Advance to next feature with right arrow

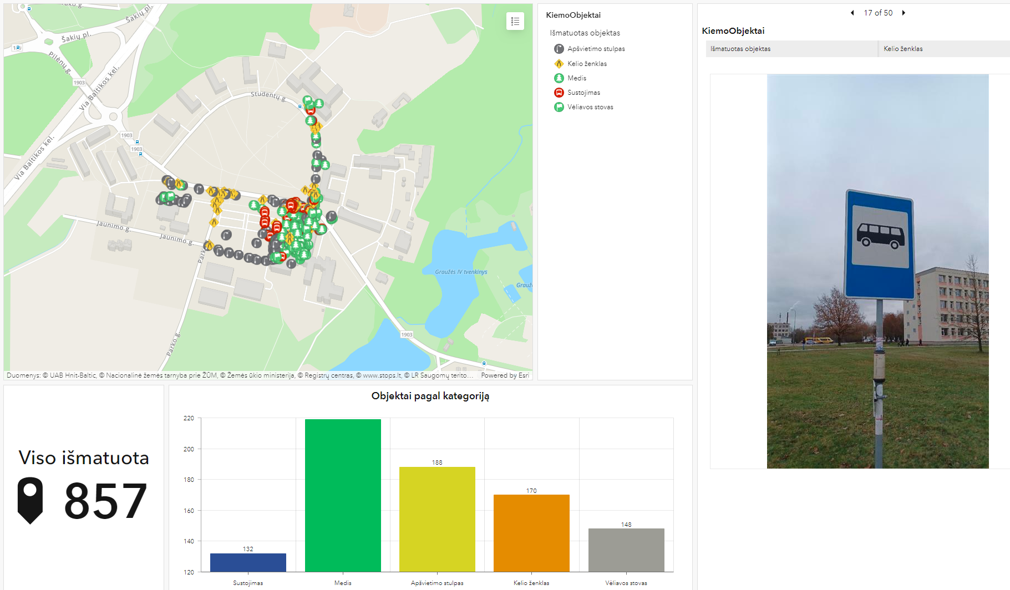tap(904, 13)
